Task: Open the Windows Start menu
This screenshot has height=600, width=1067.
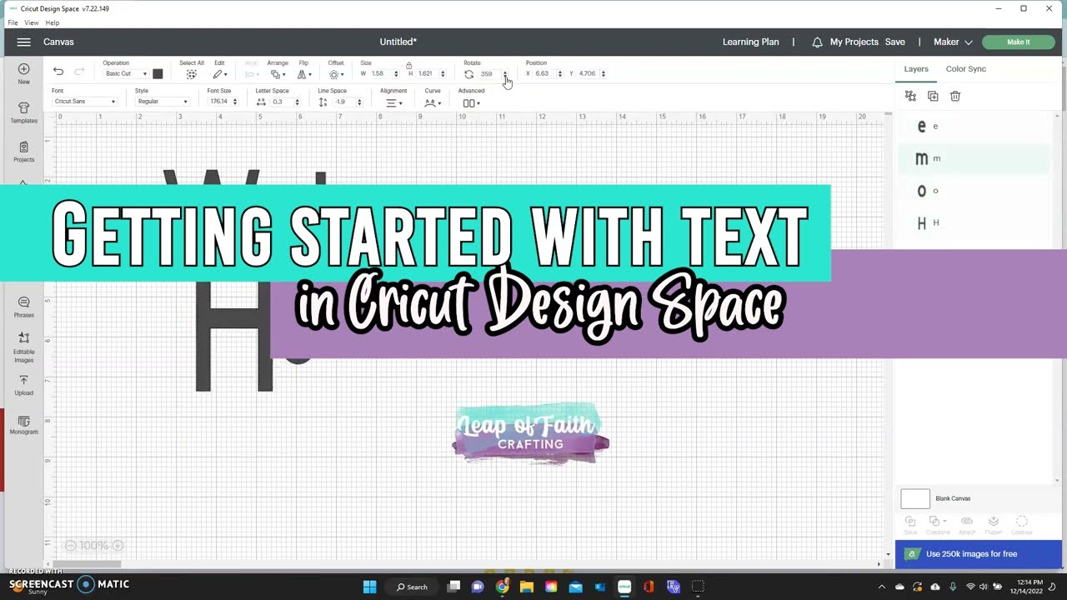Action: click(x=369, y=587)
